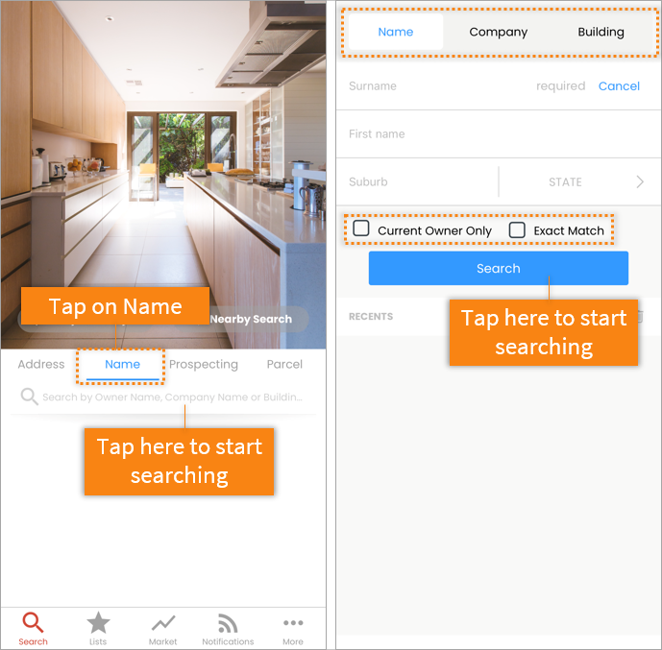662x650 pixels.
Task: Tap the blue Search button
Action: pyautogui.click(x=499, y=268)
